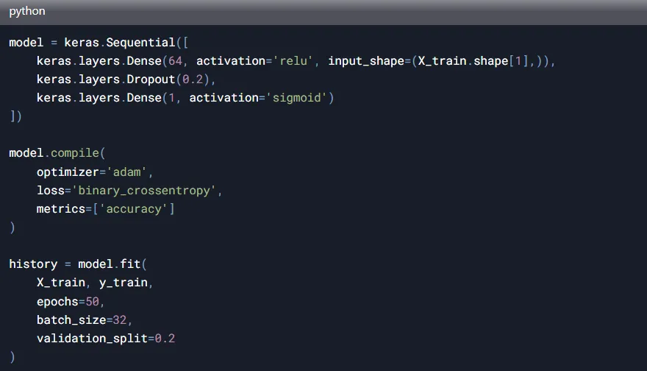647x371 pixels.
Task: Click the 'history' variable name
Action: (33, 264)
